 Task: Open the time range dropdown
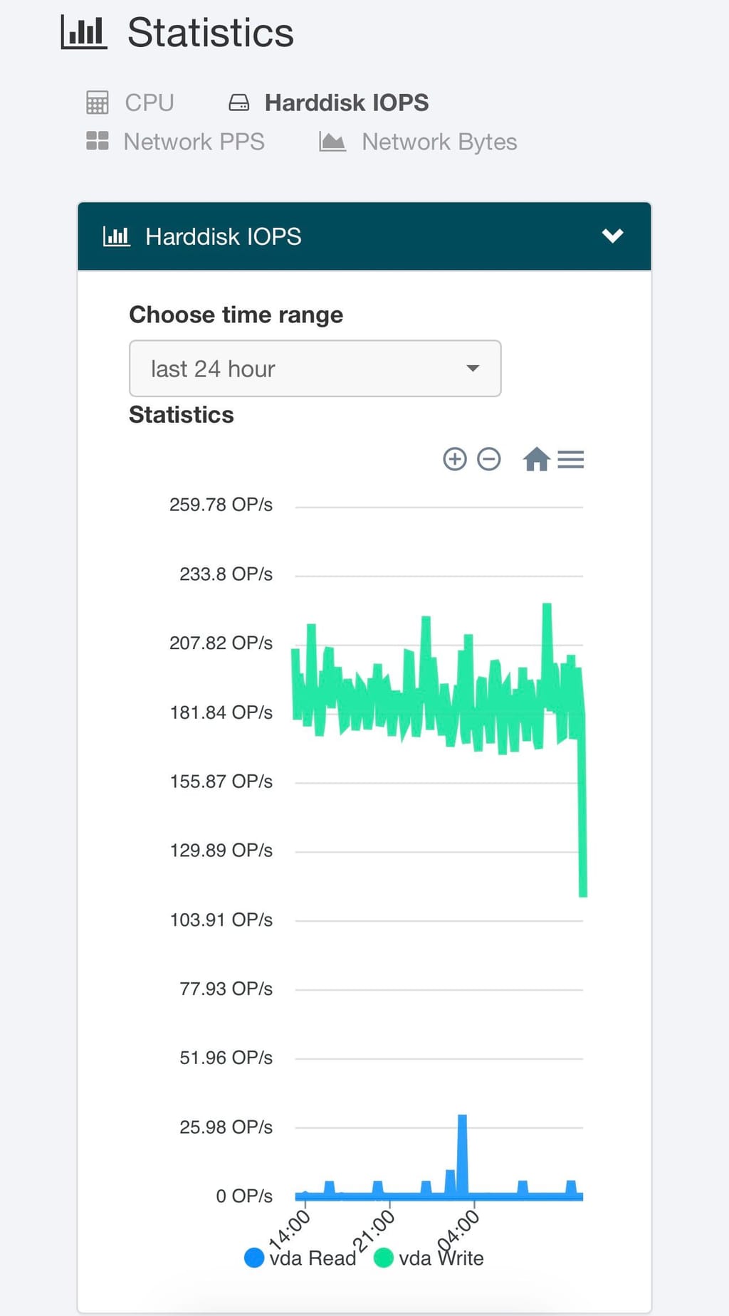[x=315, y=369]
